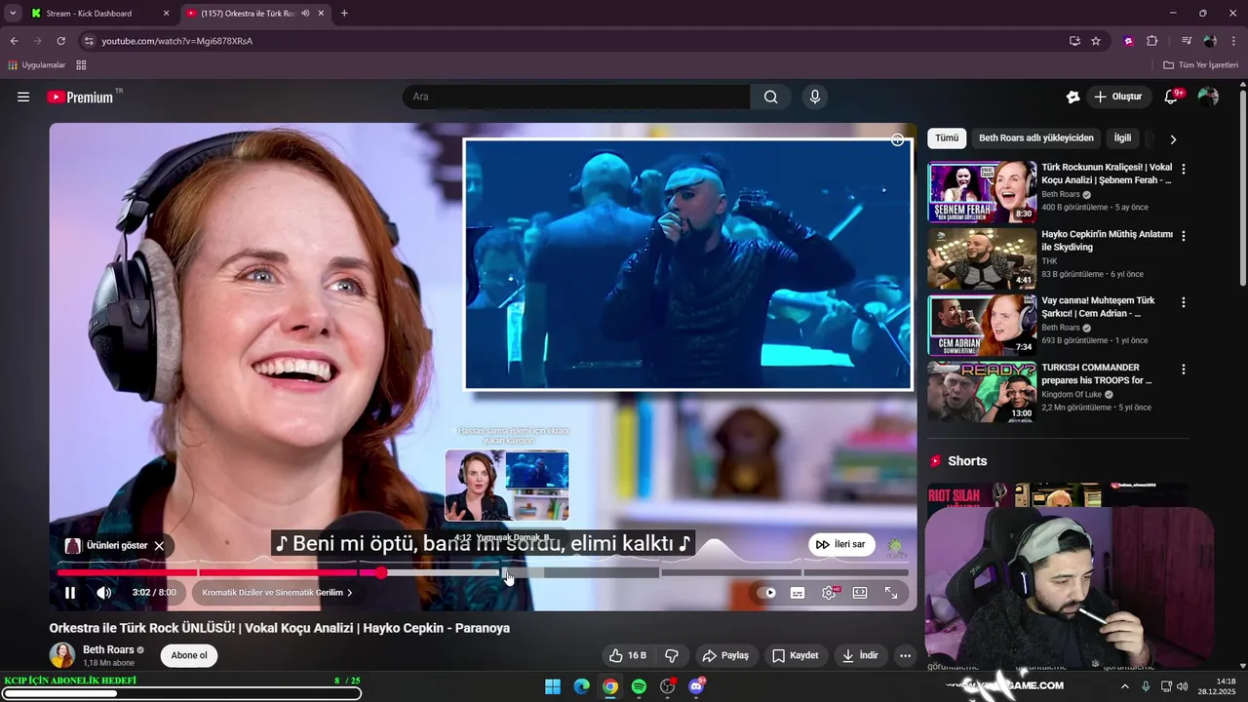1248x702 pixels.
Task: Click the sparkle icon left of Oluştur
Action: pyautogui.click(x=1072, y=97)
